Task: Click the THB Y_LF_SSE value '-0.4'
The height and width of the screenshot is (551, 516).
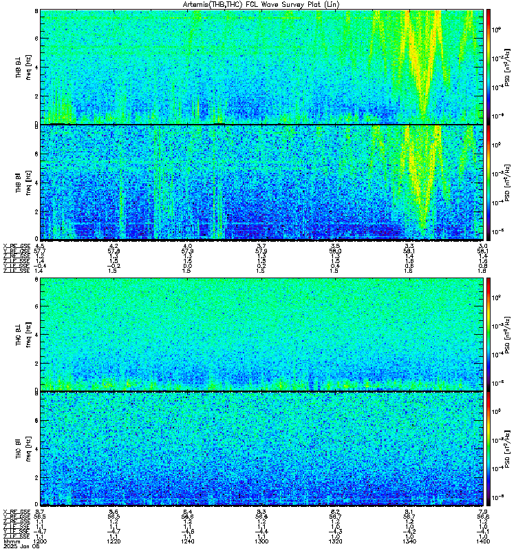Action: click(40, 266)
